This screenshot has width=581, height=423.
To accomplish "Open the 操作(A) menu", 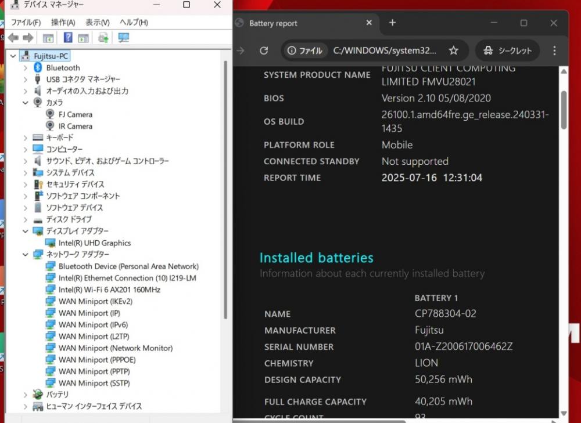I will point(63,23).
